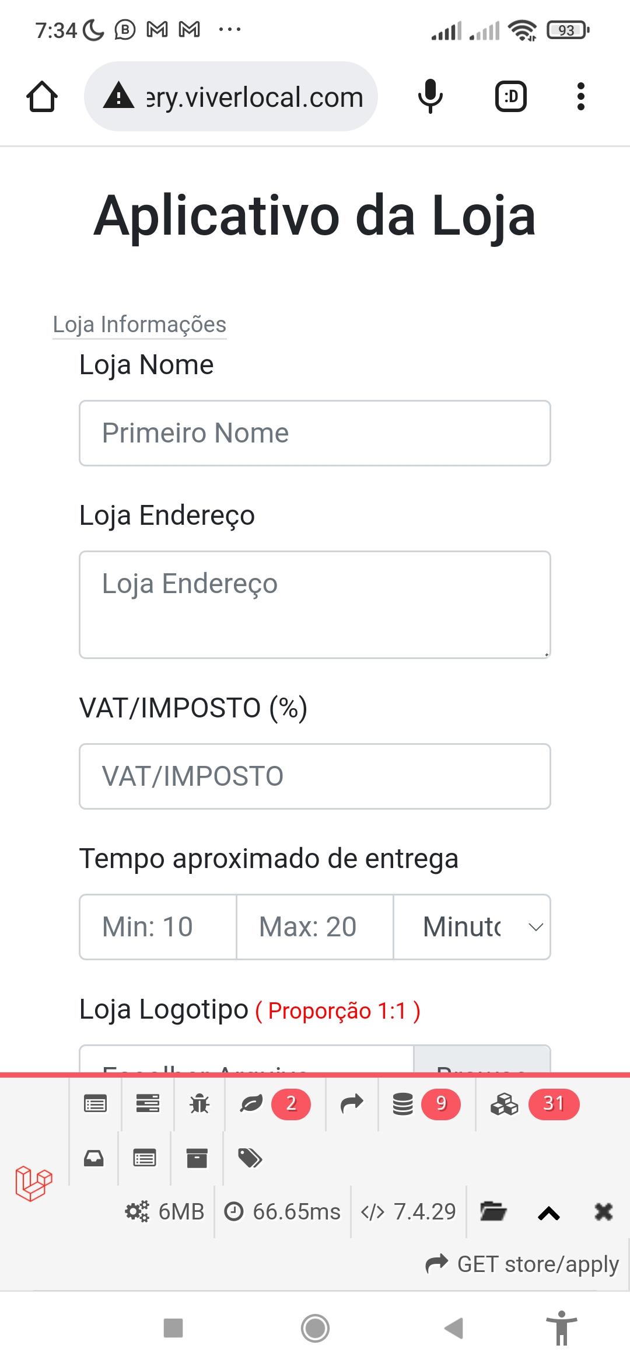Open the debugbar Timeline icon
The height and width of the screenshot is (1366, 630).
click(148, 1104)
